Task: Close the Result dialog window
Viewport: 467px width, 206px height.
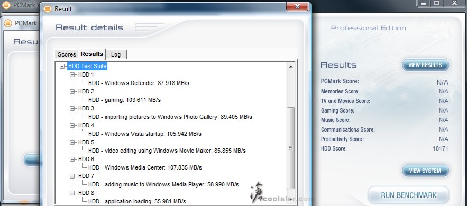Action: pos(297,6)
